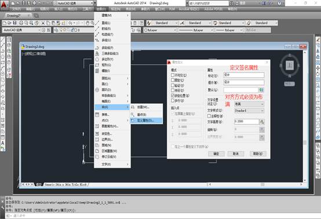
Task: Enable the 不可见(I) mode checkbox
Action: click(x=173, y=75)
